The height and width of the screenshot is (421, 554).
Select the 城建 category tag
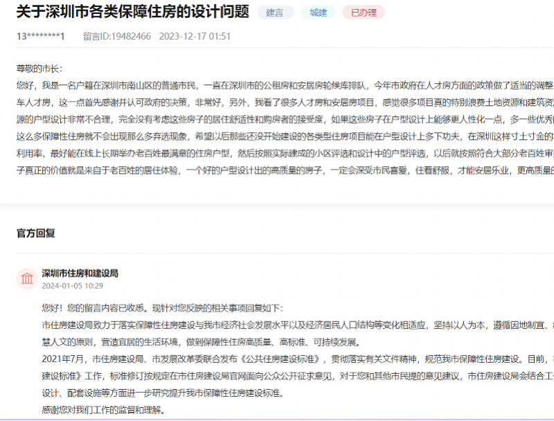[318, 12]
